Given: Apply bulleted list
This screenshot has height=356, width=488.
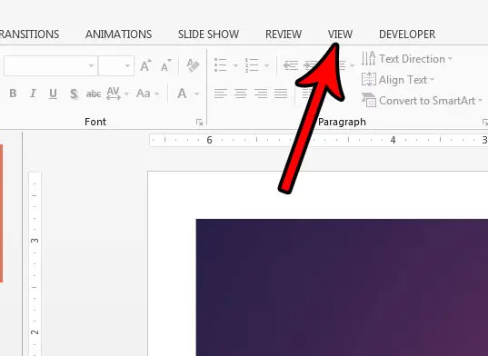Looking at the screenshot, I should click(221, 65).
